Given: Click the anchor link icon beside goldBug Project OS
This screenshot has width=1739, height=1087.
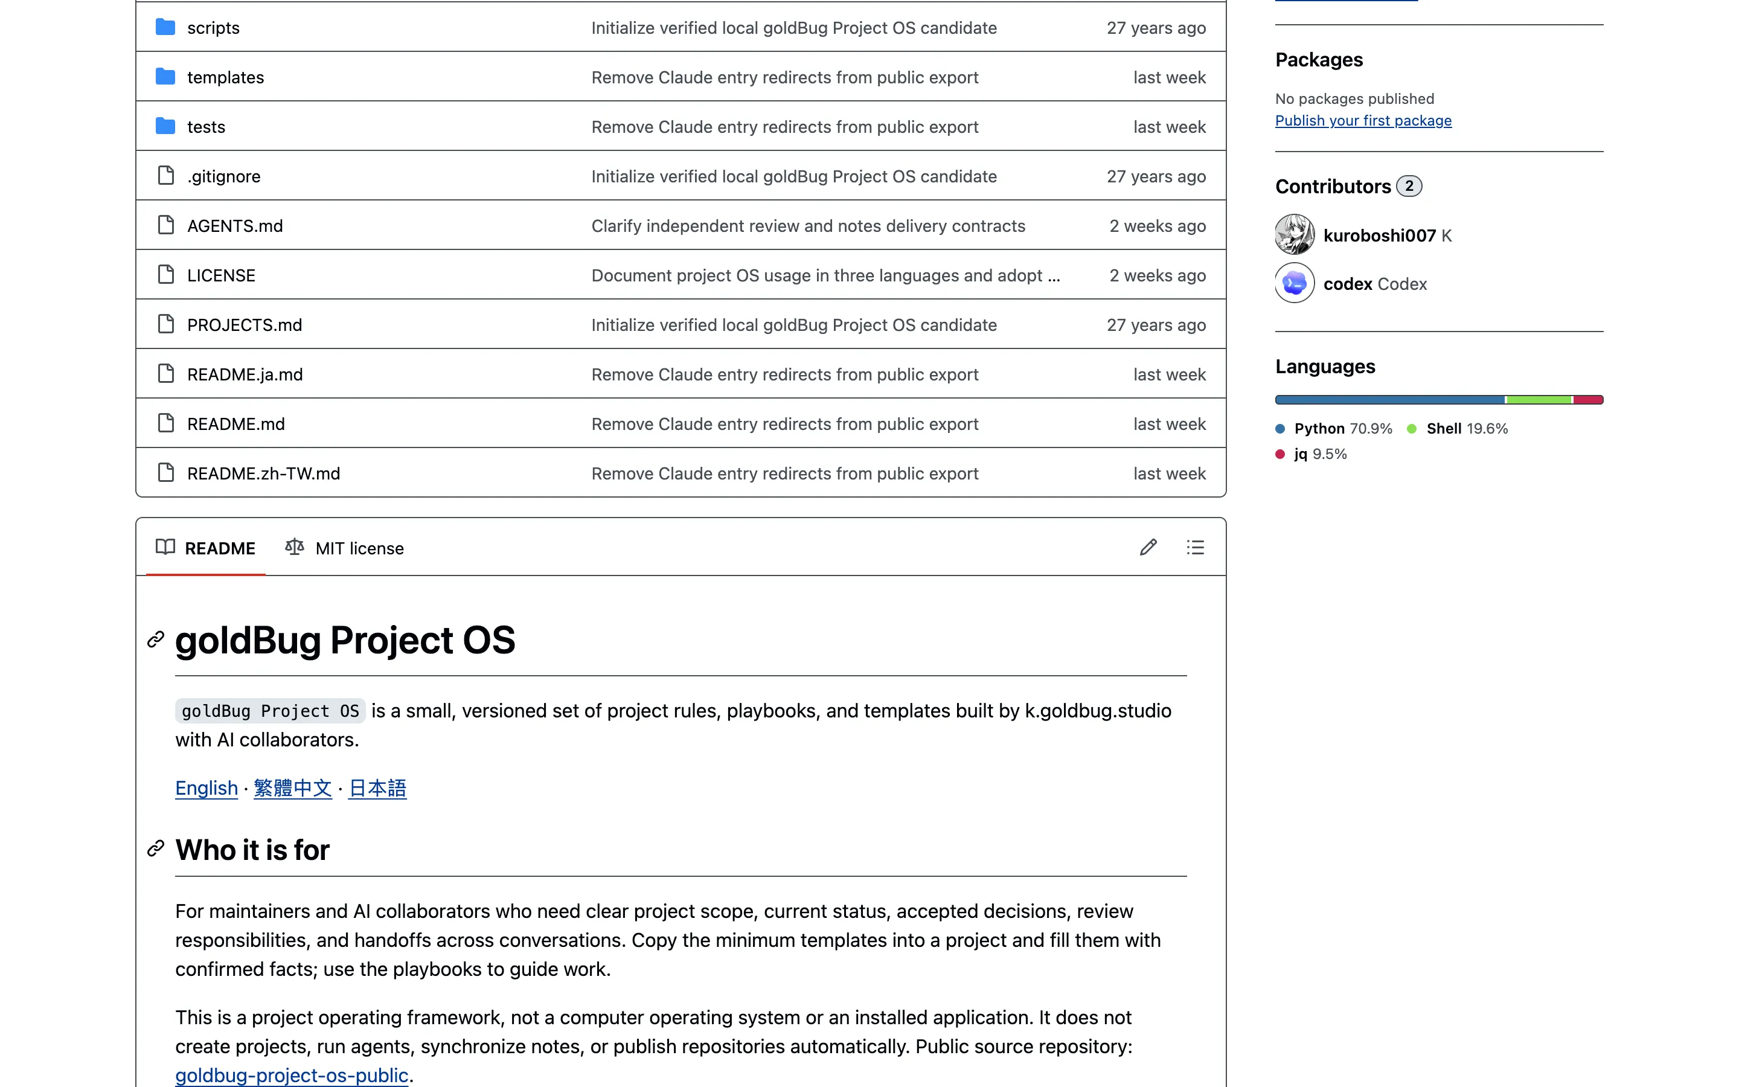Looking at the screenshot, I should point(156,640).
